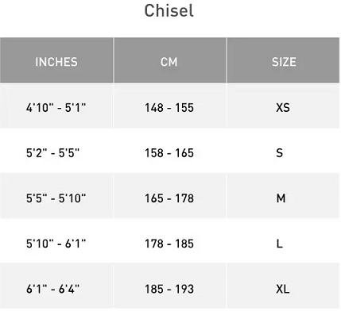Viewport: 341px width, 311px height.
Task: Select the CM column header
Action: [x=170, y=60]
